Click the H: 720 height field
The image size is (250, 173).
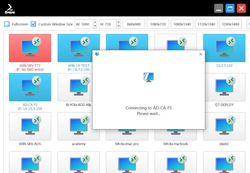[108, 24]
